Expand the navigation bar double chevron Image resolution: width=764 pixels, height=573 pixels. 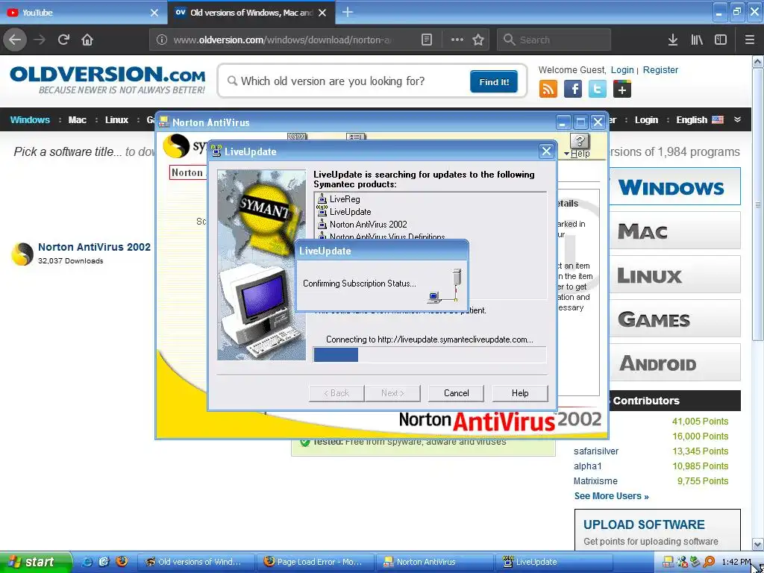click(738, 120)
